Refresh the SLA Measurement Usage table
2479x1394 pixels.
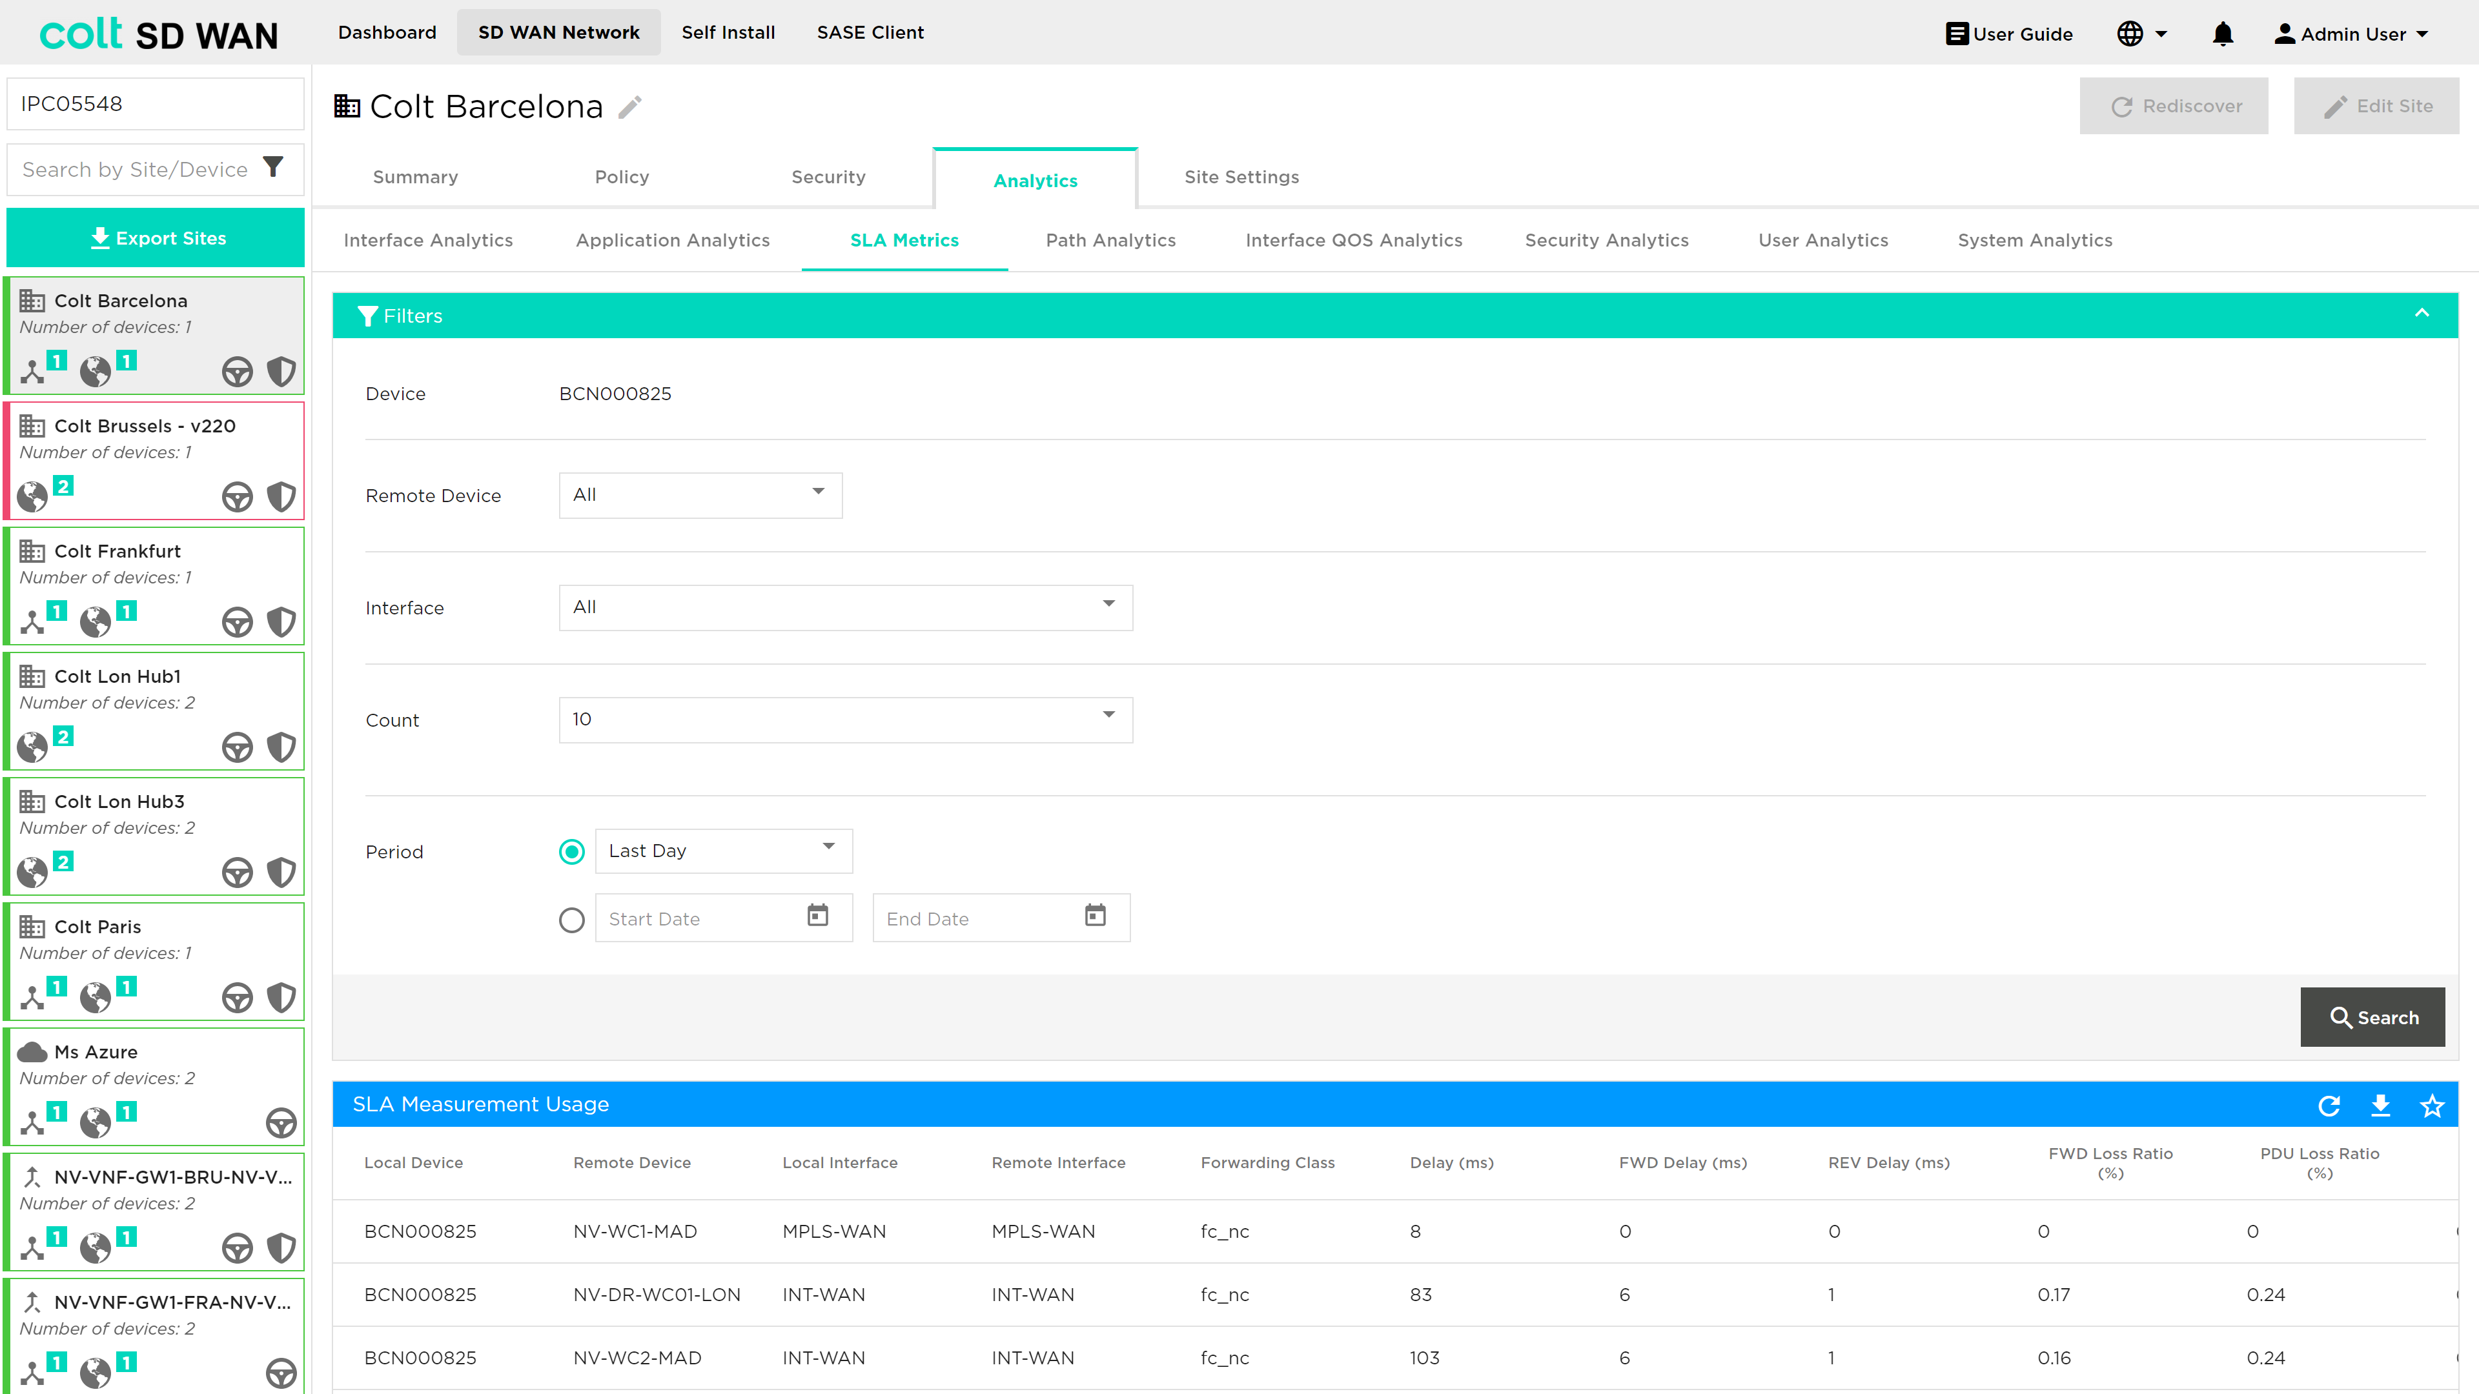click(x=2329, y=1106)
